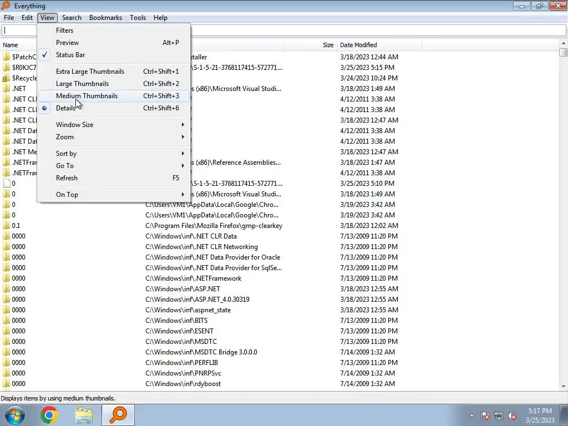This screenshot has height=426, width=568.
Task: Click the vertical scrollbar thumb
Action: click(564, 52)
